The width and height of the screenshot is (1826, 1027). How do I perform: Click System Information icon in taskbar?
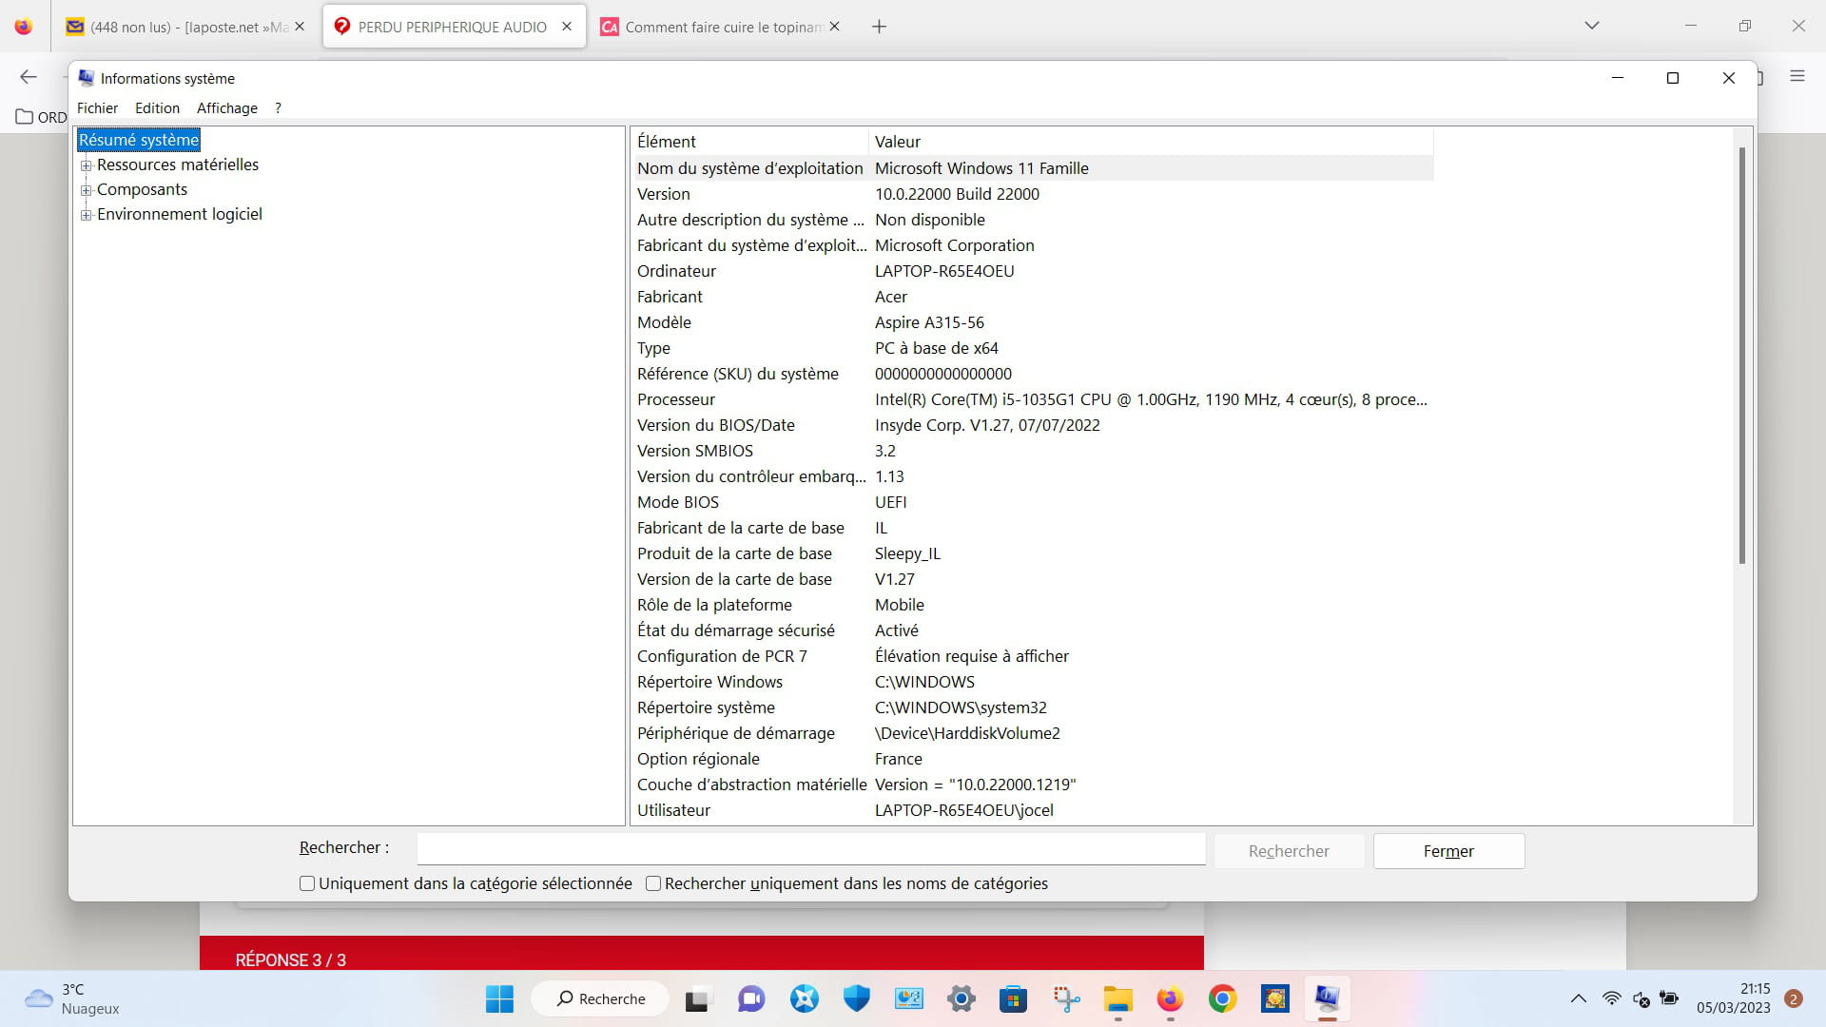pos(1327,998)
